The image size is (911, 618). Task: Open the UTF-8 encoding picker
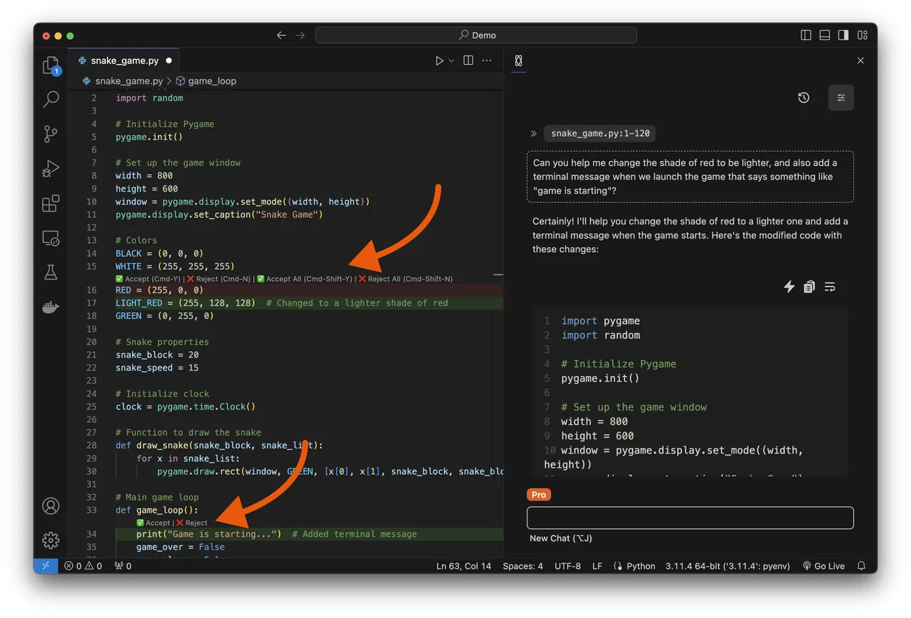coord(567,566)
